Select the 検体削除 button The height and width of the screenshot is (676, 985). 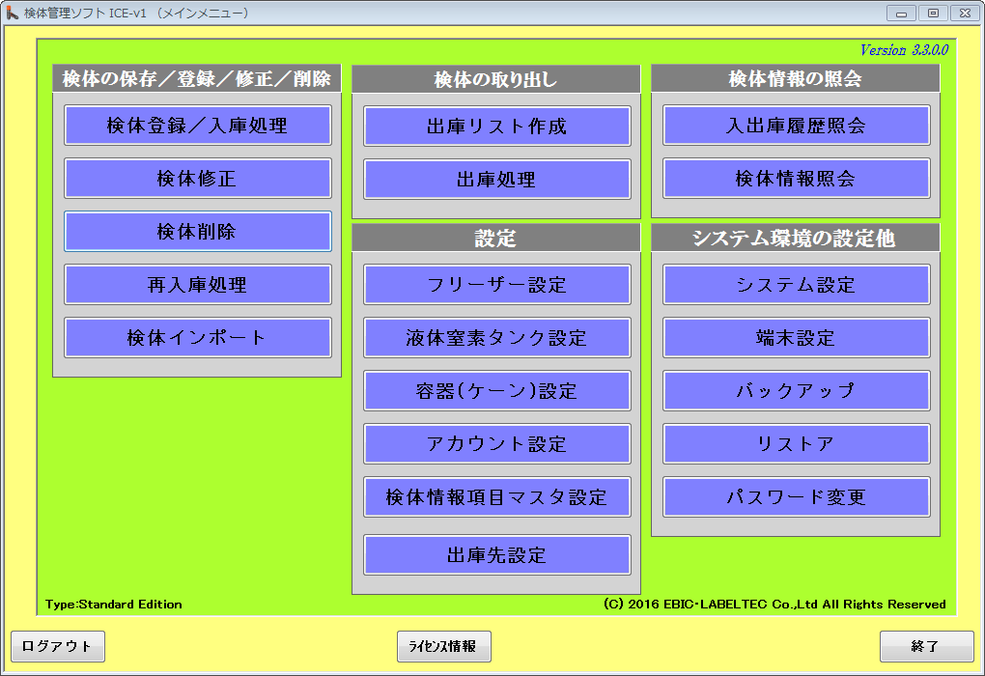tap(197, 232)
